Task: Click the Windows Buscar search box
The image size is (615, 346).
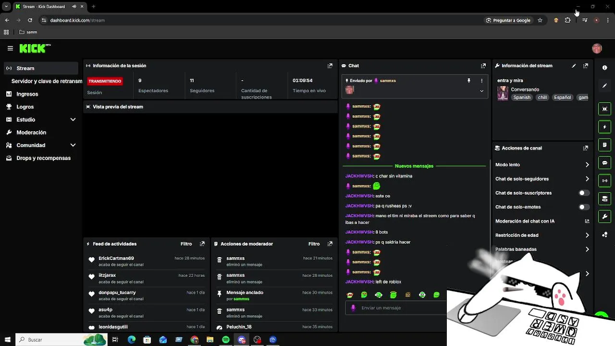Action: pos(61,340)
